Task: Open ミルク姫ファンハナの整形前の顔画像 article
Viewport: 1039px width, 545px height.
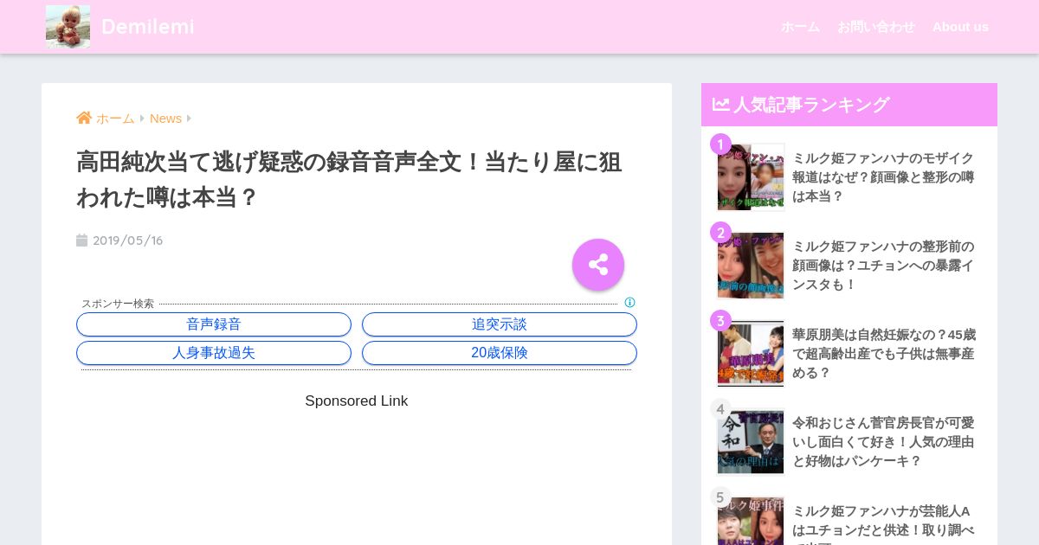Action: 883,266
